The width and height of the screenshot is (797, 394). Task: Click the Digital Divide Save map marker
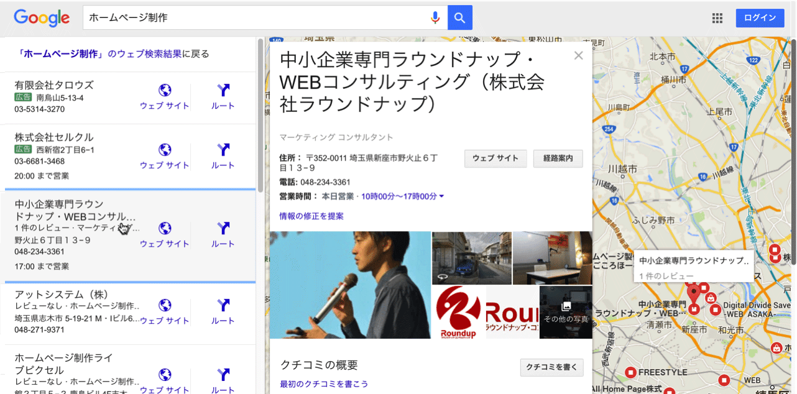pos(715,309)
